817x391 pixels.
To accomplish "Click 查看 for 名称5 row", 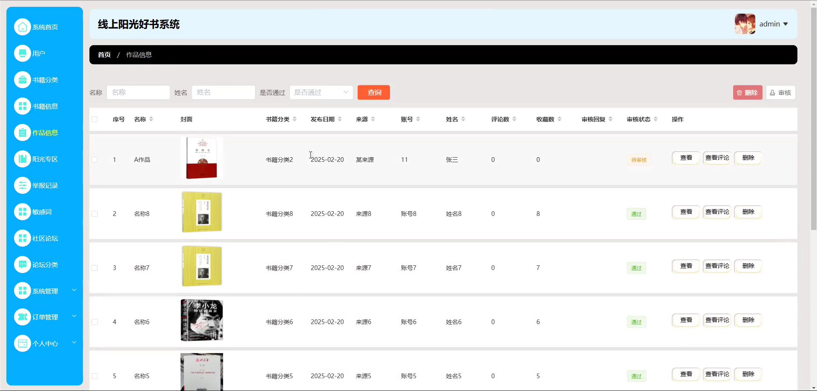I will coord(686,374).
